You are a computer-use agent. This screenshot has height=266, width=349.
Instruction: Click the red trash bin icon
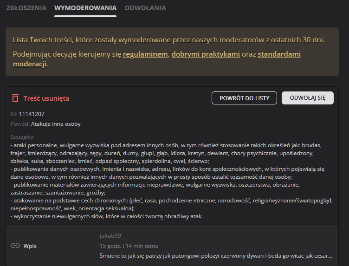[x=15, y=98]
